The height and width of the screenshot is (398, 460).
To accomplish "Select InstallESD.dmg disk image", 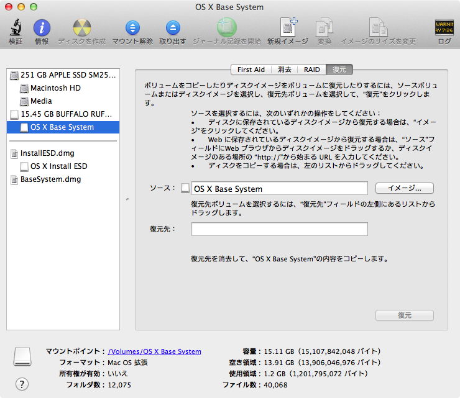I will click(63, 153).
